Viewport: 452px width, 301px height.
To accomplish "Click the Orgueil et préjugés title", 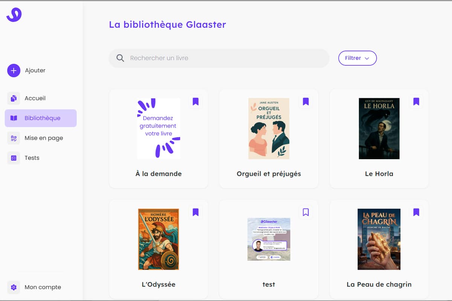I will tap(269, 174).
